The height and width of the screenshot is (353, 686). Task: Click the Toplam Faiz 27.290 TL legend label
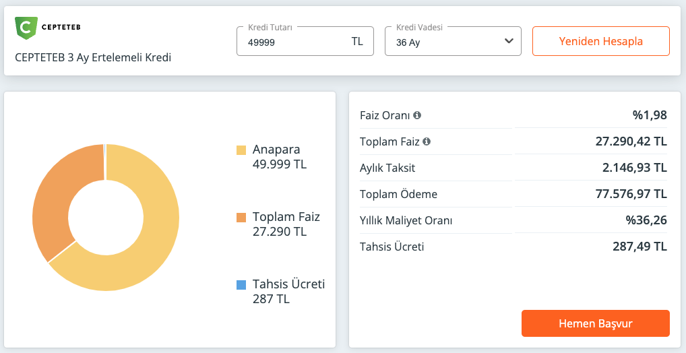click(x=286, y=224)
